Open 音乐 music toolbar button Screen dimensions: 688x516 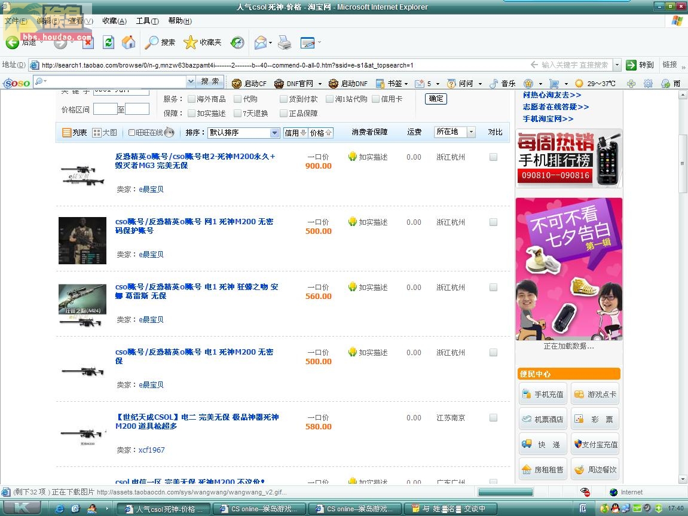coord(503,83)
